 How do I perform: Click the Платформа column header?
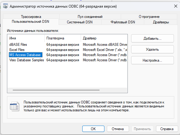[x=63, y=38]
